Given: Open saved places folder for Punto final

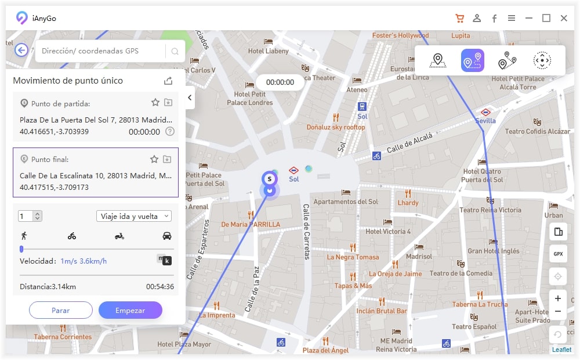Looking at the screenshot, I should pos(167,159).
